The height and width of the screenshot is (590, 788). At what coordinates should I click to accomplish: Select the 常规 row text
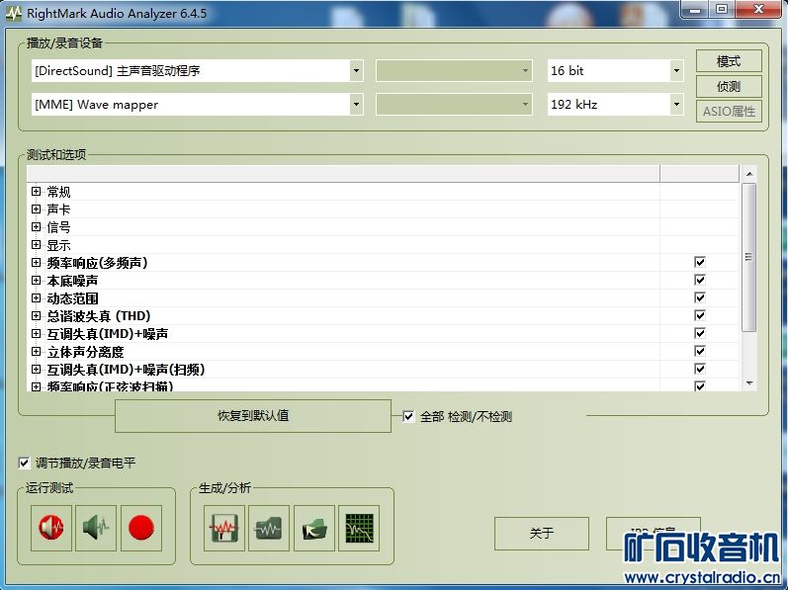pos(58,192)
